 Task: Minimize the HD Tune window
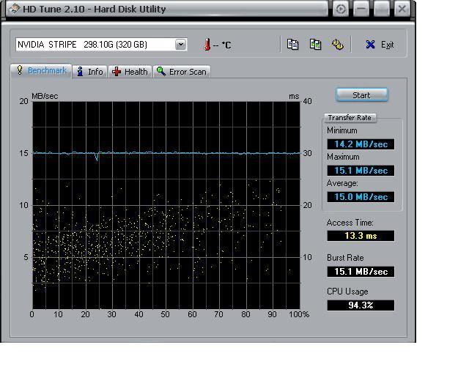361,9
